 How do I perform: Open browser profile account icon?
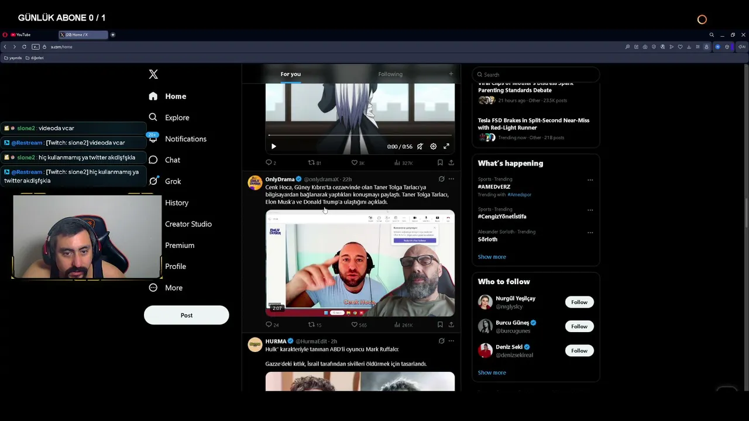pos(706,47)
